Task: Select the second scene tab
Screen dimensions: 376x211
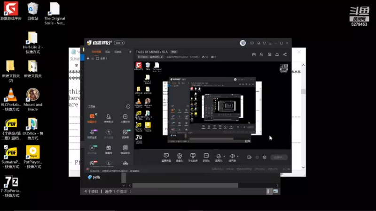Action: tap(108, 52)
